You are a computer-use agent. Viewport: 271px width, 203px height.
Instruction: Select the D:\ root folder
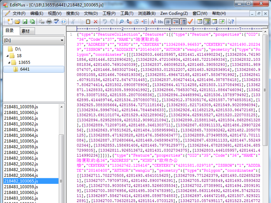point(15,49)
